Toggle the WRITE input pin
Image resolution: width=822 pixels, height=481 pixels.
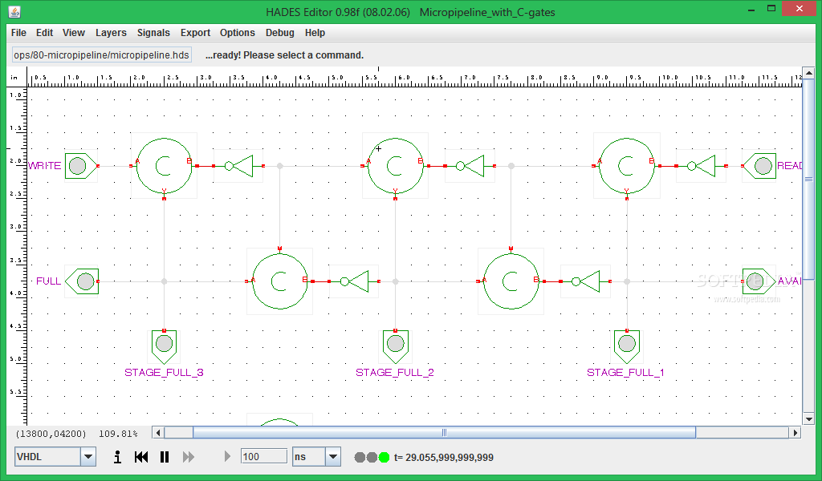(81, 166)
